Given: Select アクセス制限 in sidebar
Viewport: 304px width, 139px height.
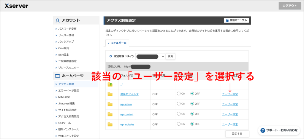Looking at the screenshot, I should point(66,84).
